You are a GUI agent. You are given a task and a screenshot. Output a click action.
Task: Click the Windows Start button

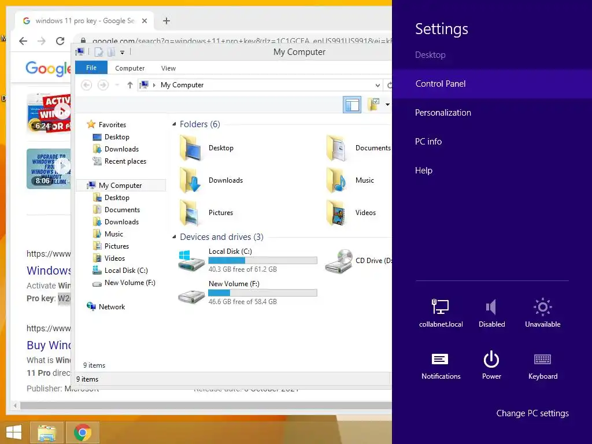coord(14,432)
